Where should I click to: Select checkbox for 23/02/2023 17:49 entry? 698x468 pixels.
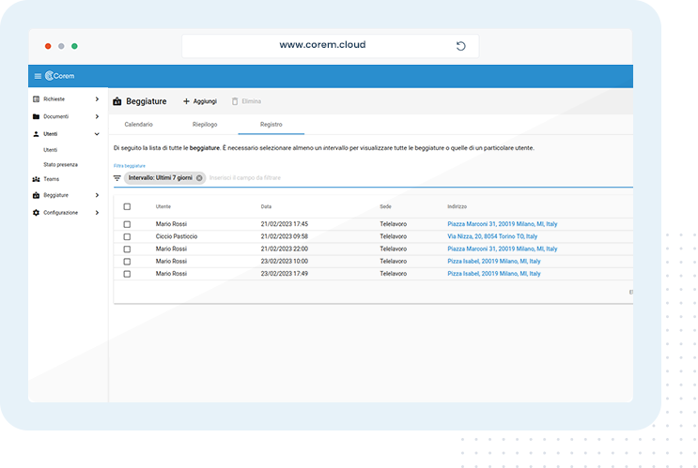pyautogui.click(x=127, y=273)
